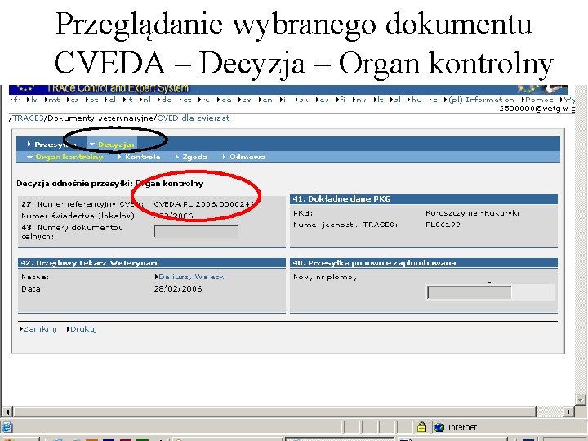Open the (pl) Information link
The width and height of the screenshot is (588, 441).
479,100
